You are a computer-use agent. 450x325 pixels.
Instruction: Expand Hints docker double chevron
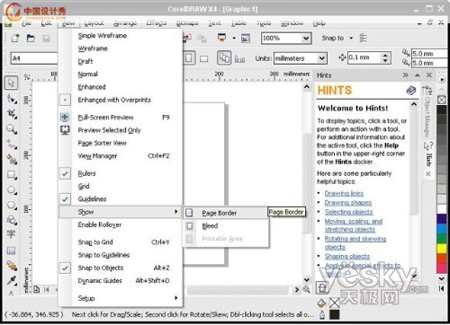tap(406, 75)
